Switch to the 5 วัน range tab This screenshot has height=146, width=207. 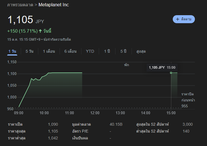click(x=29, y=51)
